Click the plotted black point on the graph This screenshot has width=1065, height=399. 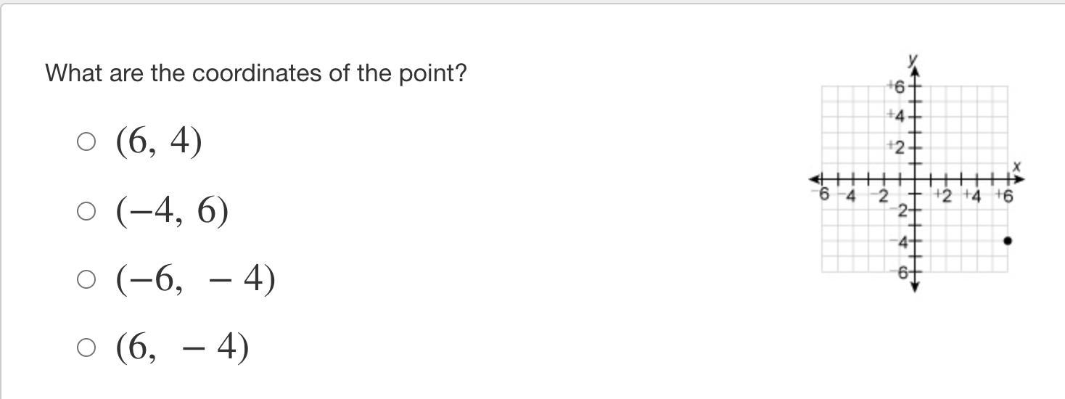(x=1007, y=241)
